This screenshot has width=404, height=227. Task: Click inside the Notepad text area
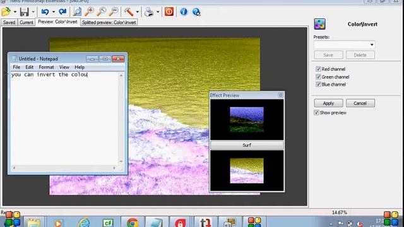tap(64, 119)
